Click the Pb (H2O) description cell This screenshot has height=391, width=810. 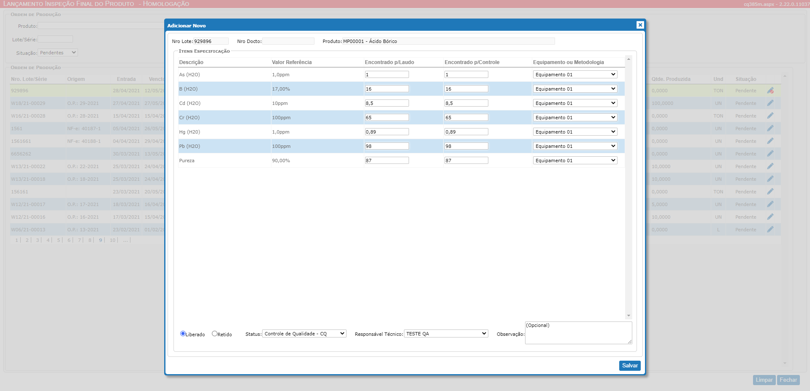tap(190, 146)
